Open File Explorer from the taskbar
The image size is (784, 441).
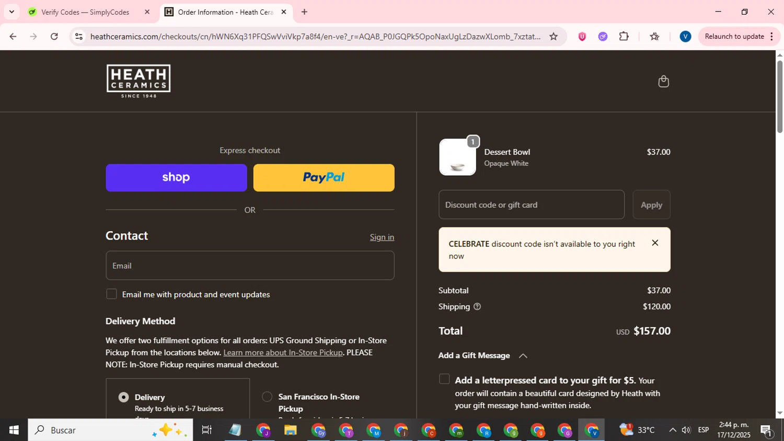pyautogui.click(x=290, y=430)
